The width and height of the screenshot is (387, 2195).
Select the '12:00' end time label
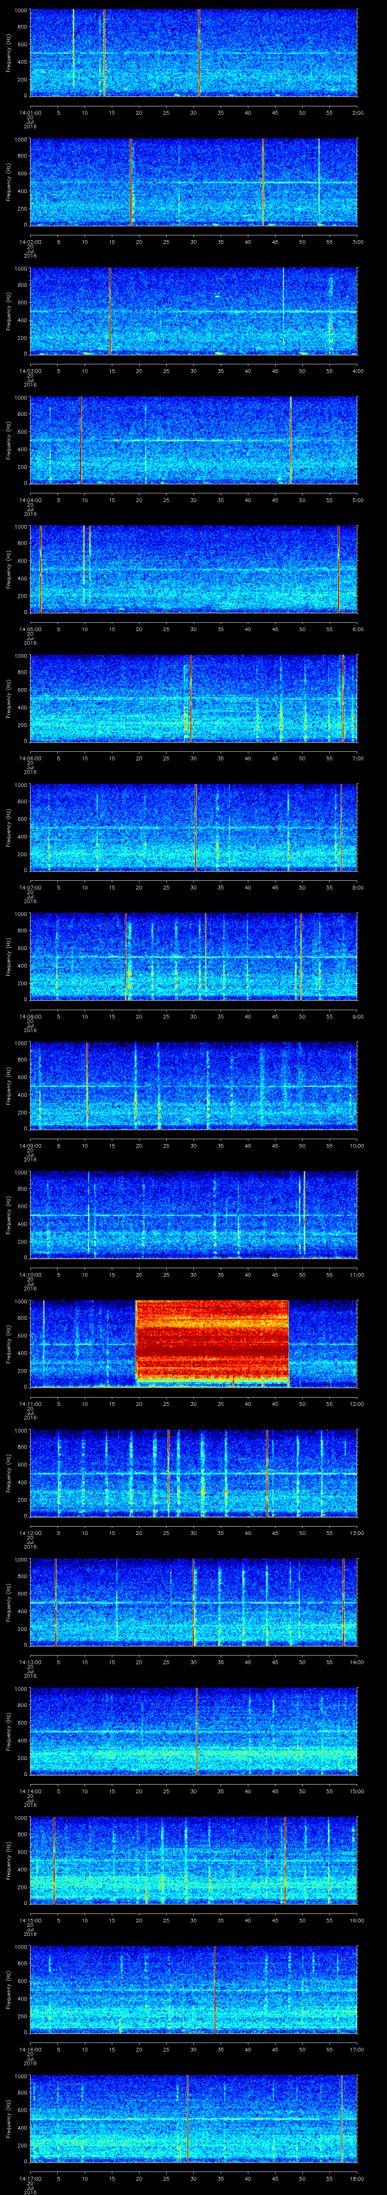pos(356,1404)
